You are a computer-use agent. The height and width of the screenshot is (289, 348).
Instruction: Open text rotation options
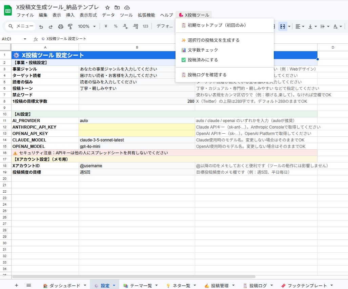click(337, 26)
